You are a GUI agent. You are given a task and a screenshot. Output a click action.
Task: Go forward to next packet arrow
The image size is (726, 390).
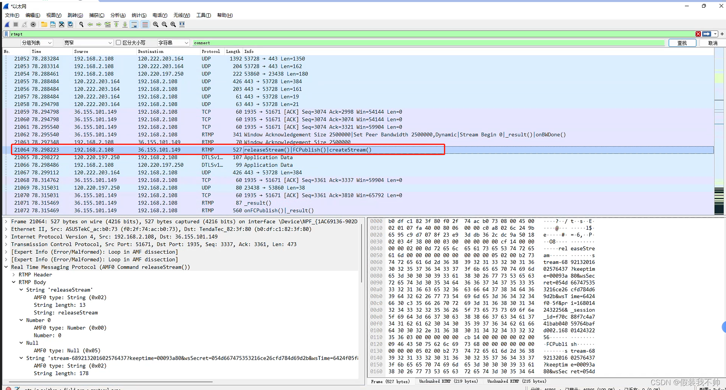[99, 24]
